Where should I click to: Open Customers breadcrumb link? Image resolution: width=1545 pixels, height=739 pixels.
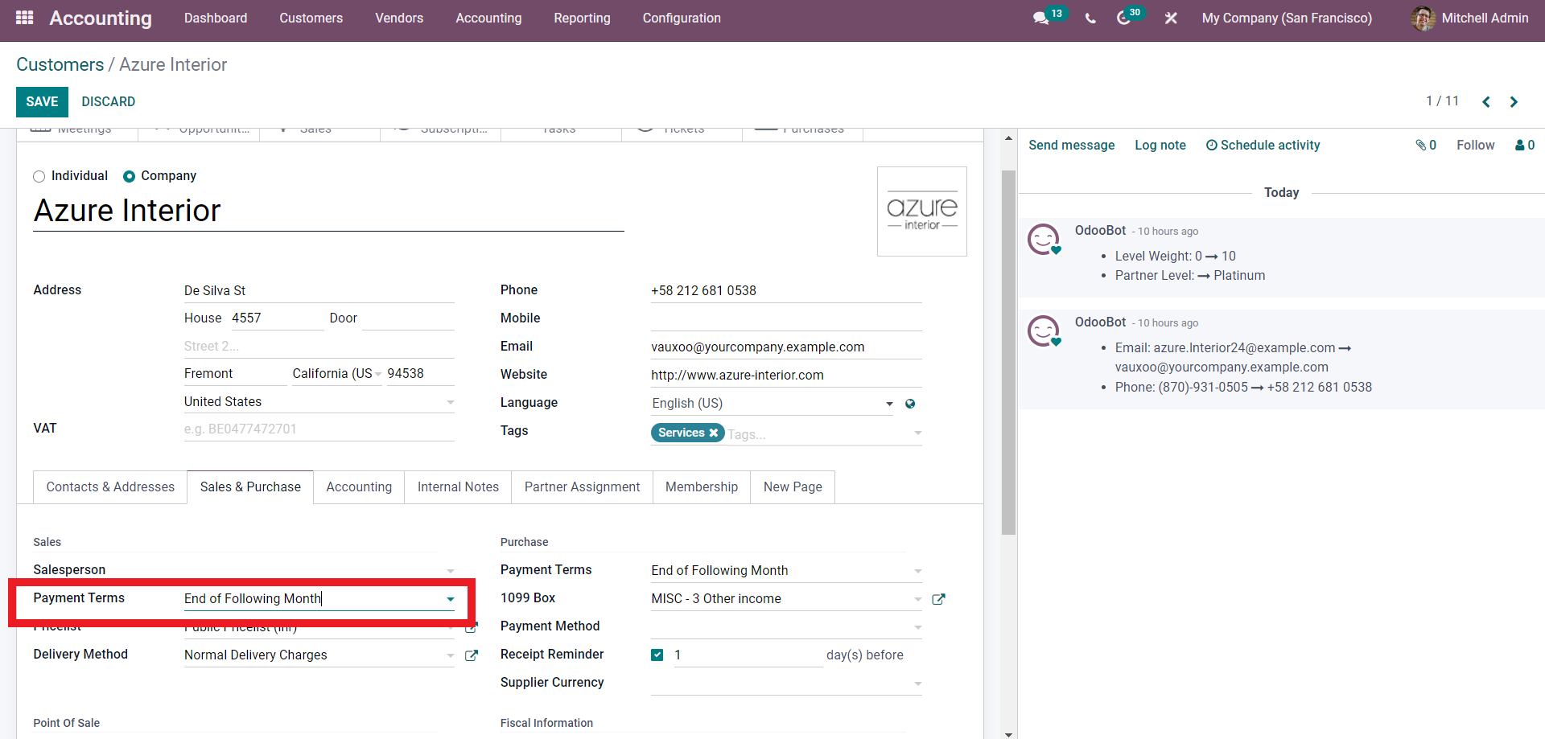[60, 64]
